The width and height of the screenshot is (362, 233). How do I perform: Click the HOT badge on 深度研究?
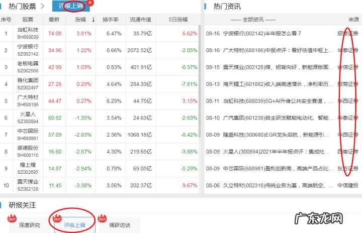12,218
